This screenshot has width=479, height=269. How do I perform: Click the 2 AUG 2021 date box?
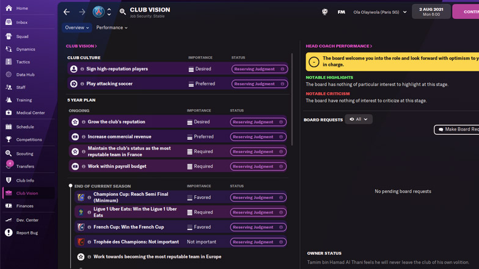431,12
